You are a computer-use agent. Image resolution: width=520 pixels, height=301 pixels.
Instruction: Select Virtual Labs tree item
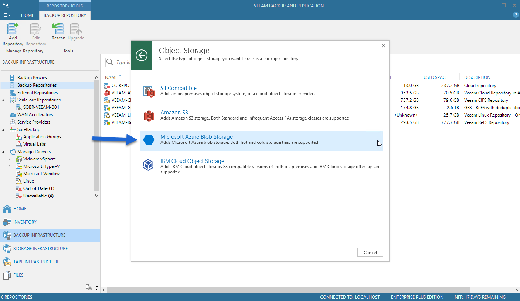34,144
